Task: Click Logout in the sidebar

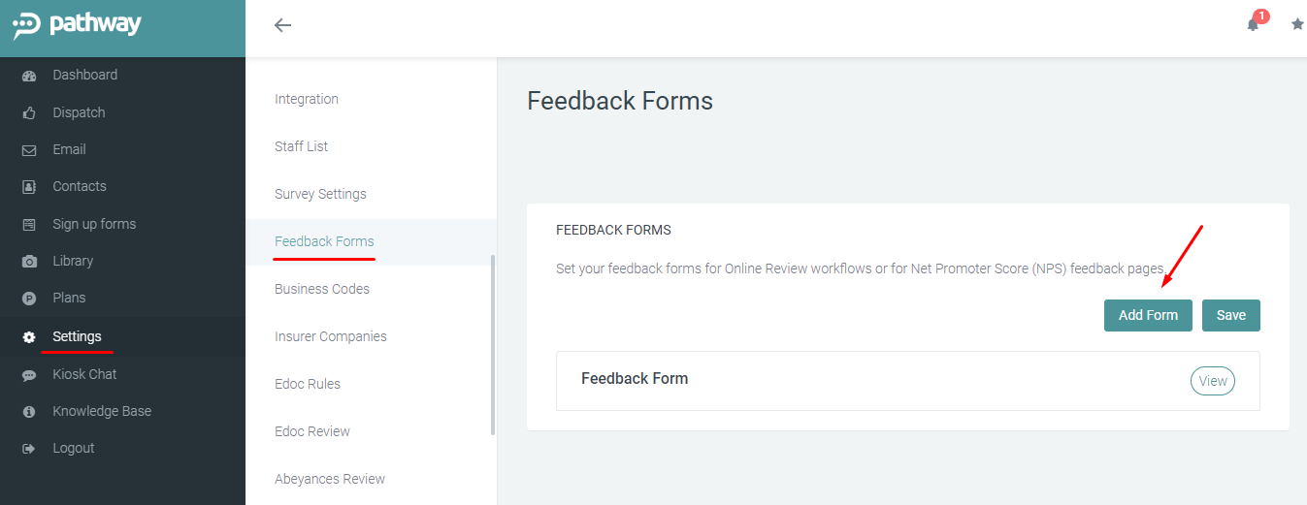Action: click(73, 449)
